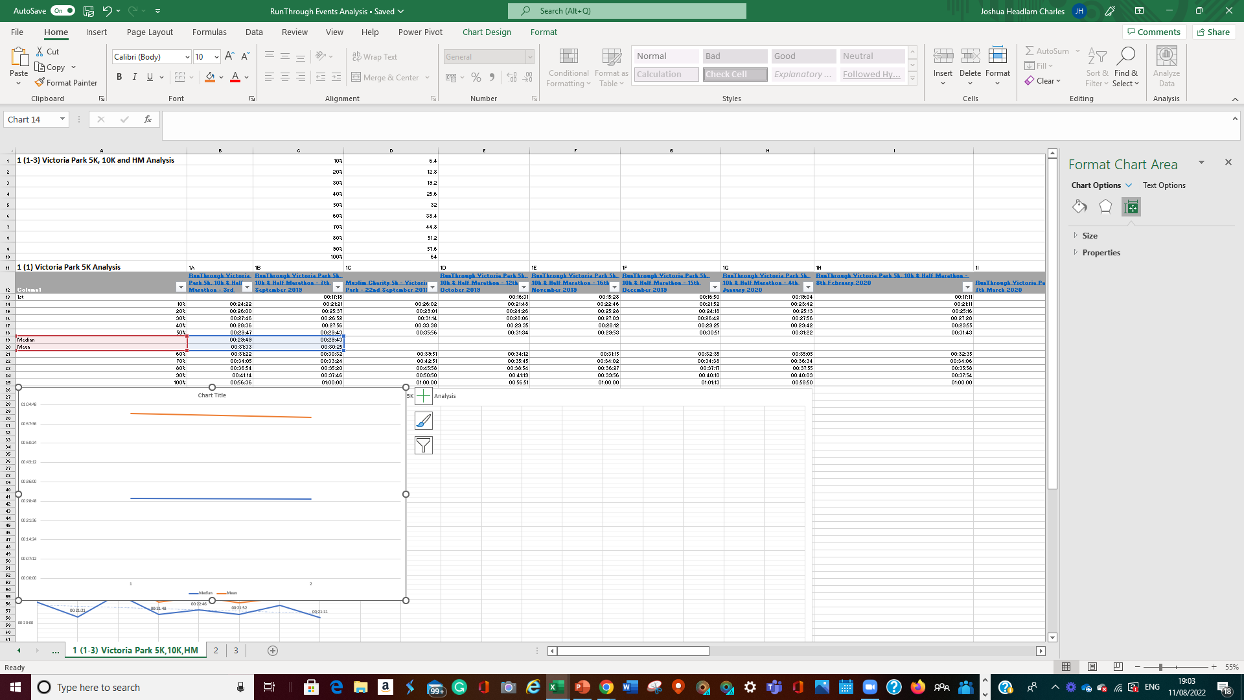This screenshot has height=700, width=1244.
Task: Open filter dropdown for Column1 header
Action: 181,287
